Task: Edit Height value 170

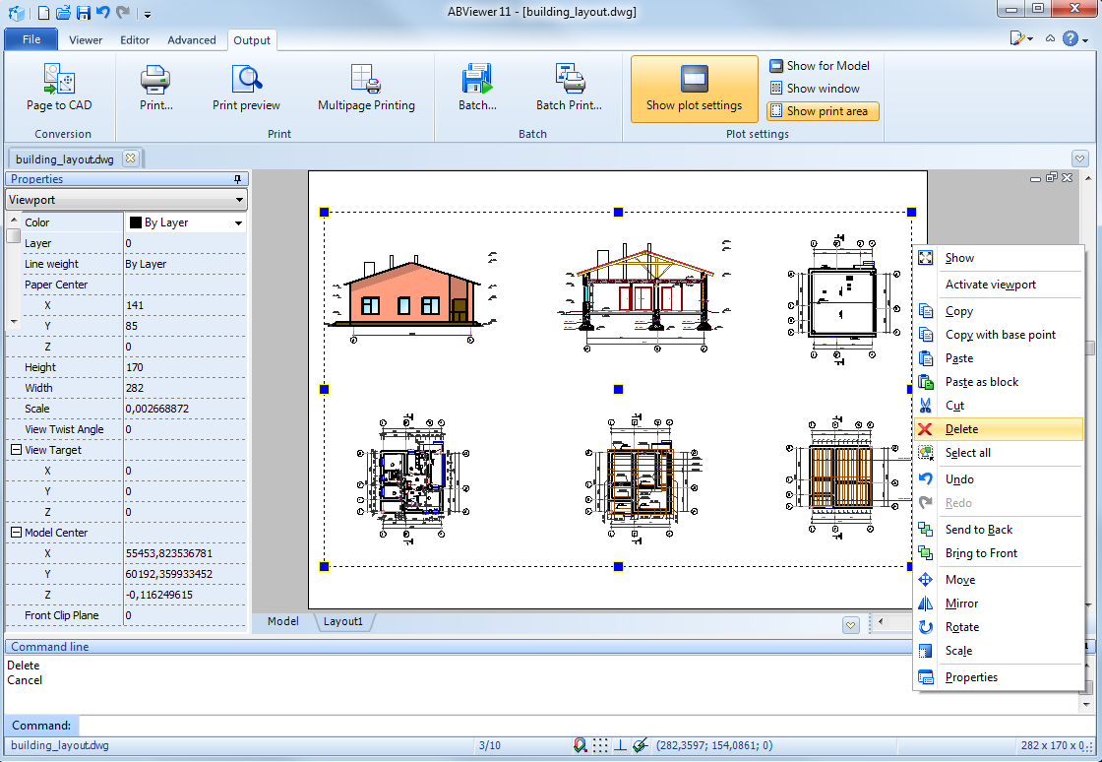Action: point(185,367)
